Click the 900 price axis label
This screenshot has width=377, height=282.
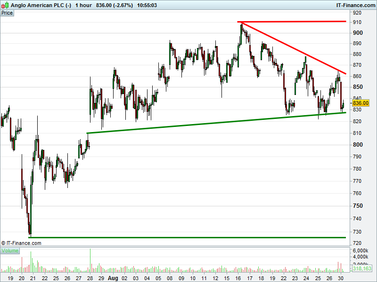pyautogui.click(x=358, y=33)
